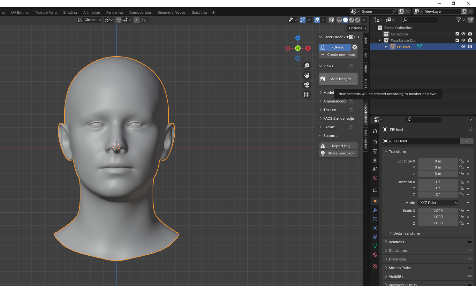This screenshot has width=476, height=286.
Task: Switch to the Texture Paint workspace tab
Action: coord(46,12)
